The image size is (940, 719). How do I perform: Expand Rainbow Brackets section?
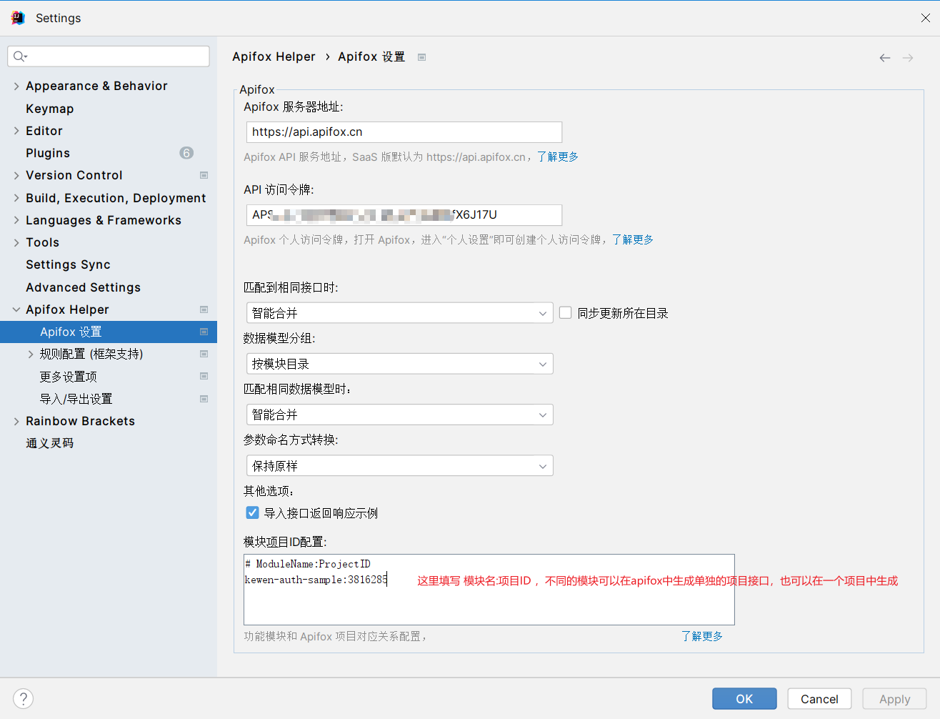(16, 421)
